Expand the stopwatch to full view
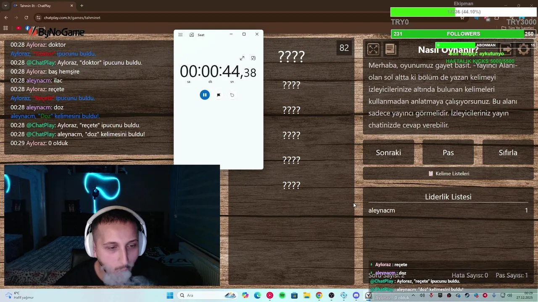 click(x=242, y=58)
